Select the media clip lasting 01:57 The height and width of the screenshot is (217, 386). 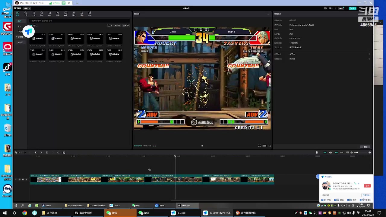38,39
